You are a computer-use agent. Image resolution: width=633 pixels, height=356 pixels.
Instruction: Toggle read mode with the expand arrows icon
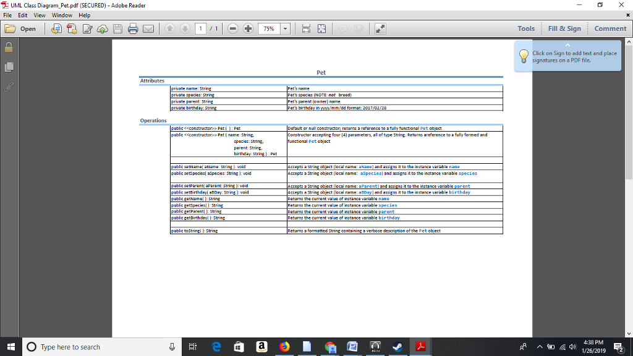click(x=380, y=28)
